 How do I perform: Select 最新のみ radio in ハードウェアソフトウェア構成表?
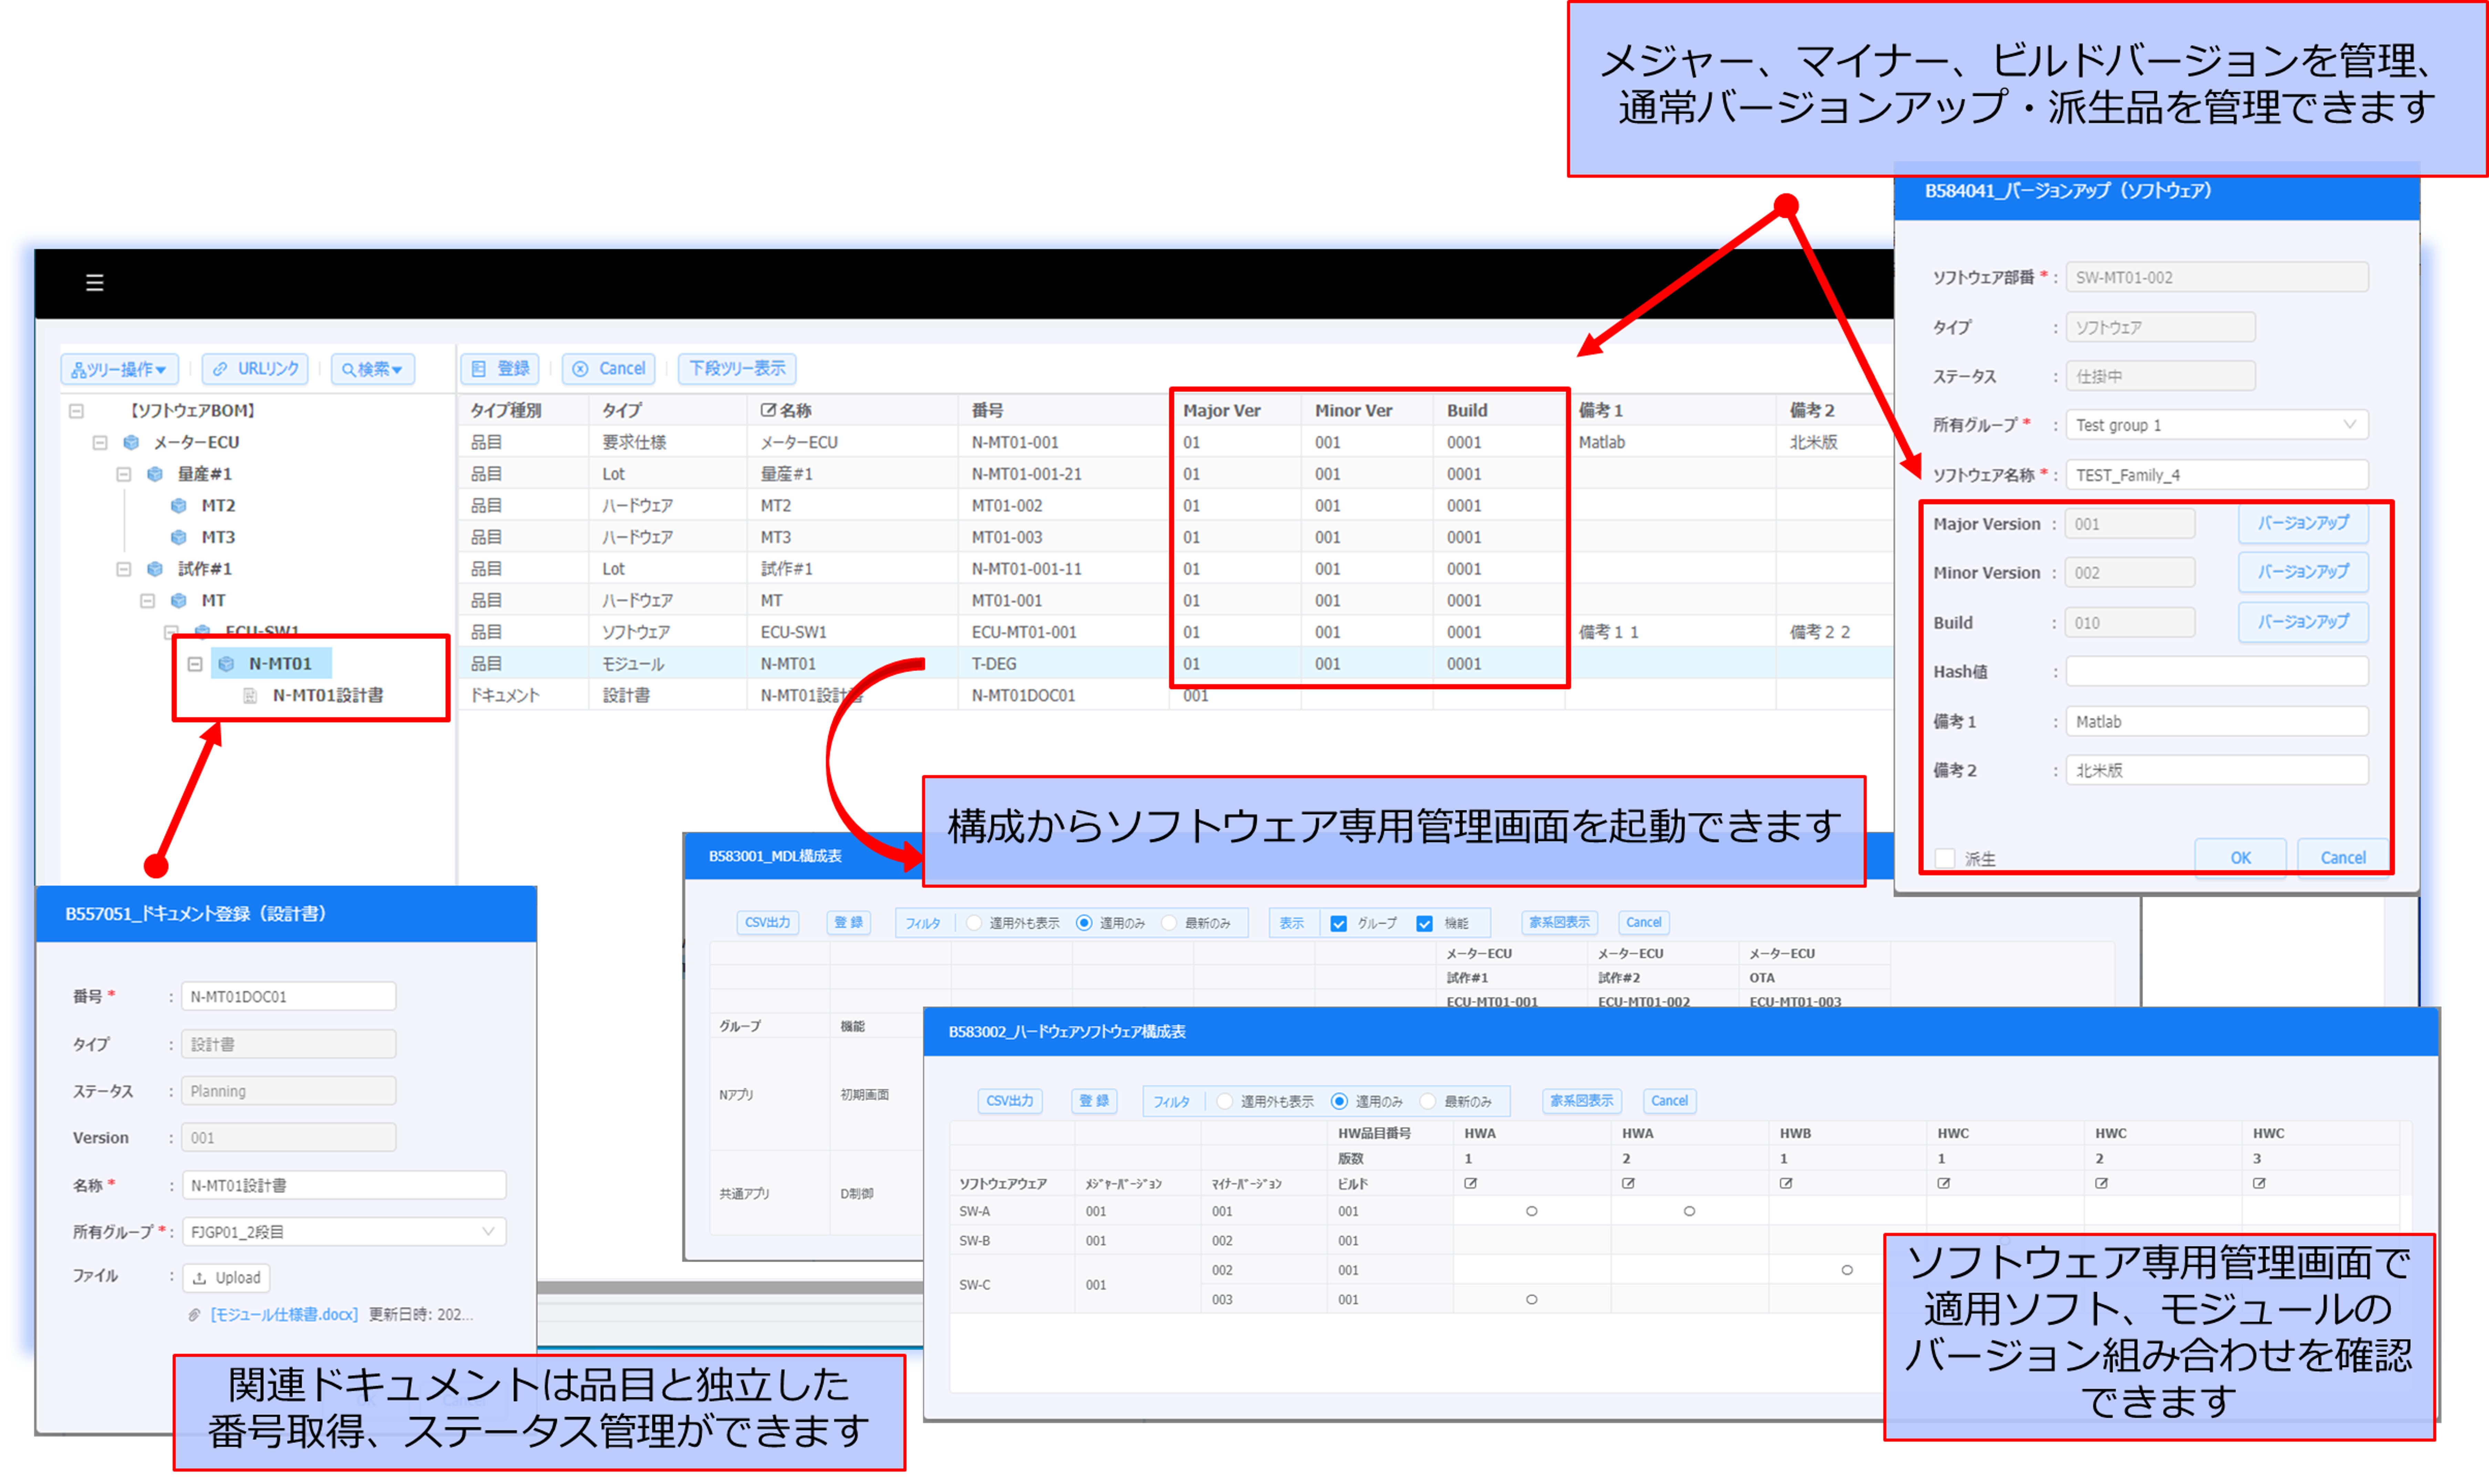[x=1428, y=1101]
